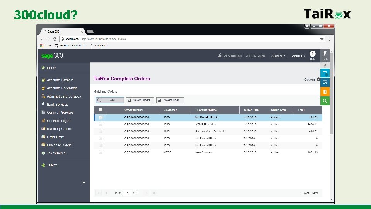Viewport: 371px width, 209px height.
Task: Go to last page of results
Action: point(154,193)
